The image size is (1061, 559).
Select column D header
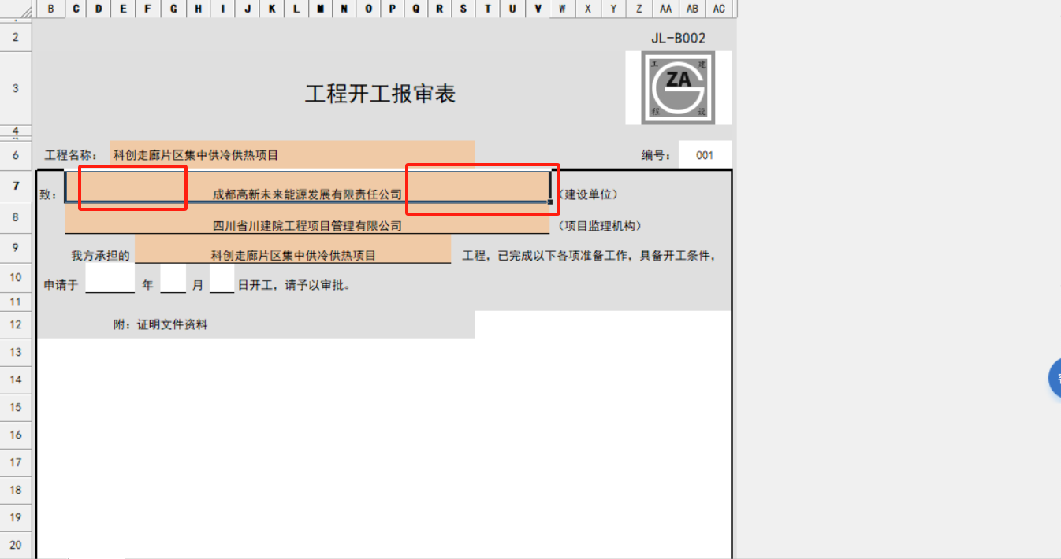[x=99, y=9]
